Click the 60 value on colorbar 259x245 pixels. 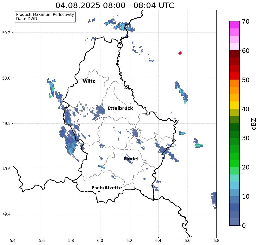coord(245,51)
